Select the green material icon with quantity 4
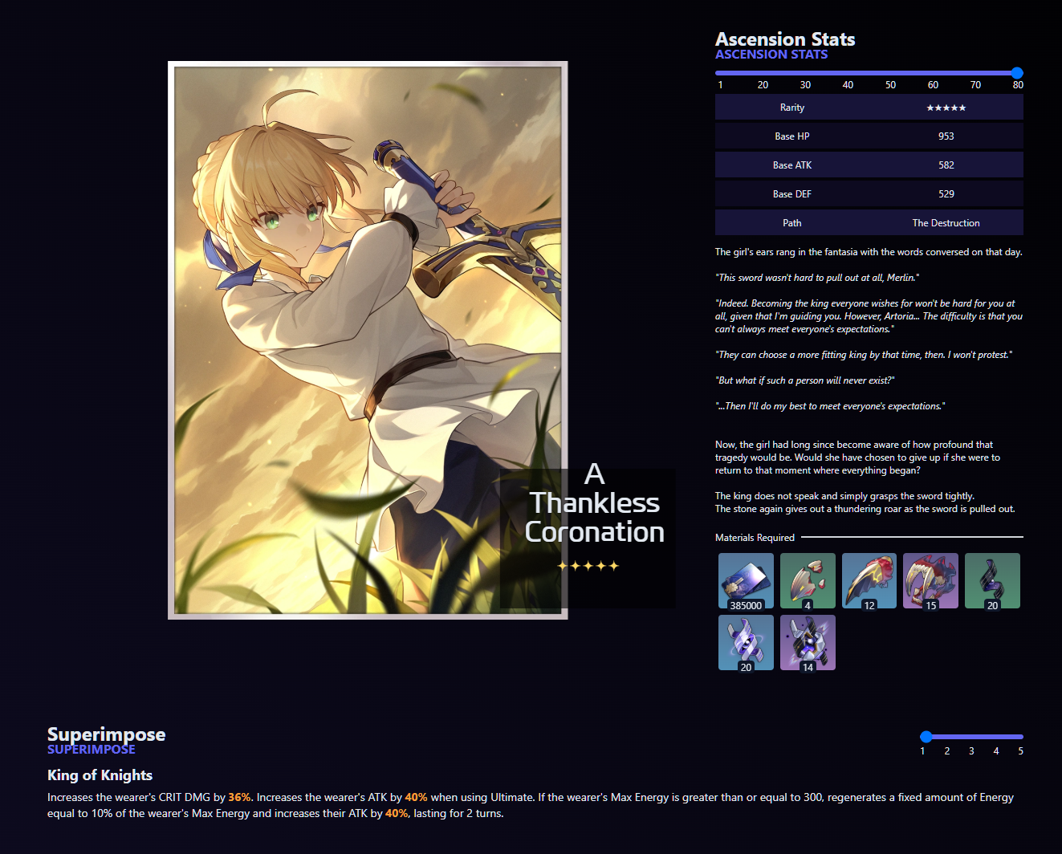 pos(808,580)
